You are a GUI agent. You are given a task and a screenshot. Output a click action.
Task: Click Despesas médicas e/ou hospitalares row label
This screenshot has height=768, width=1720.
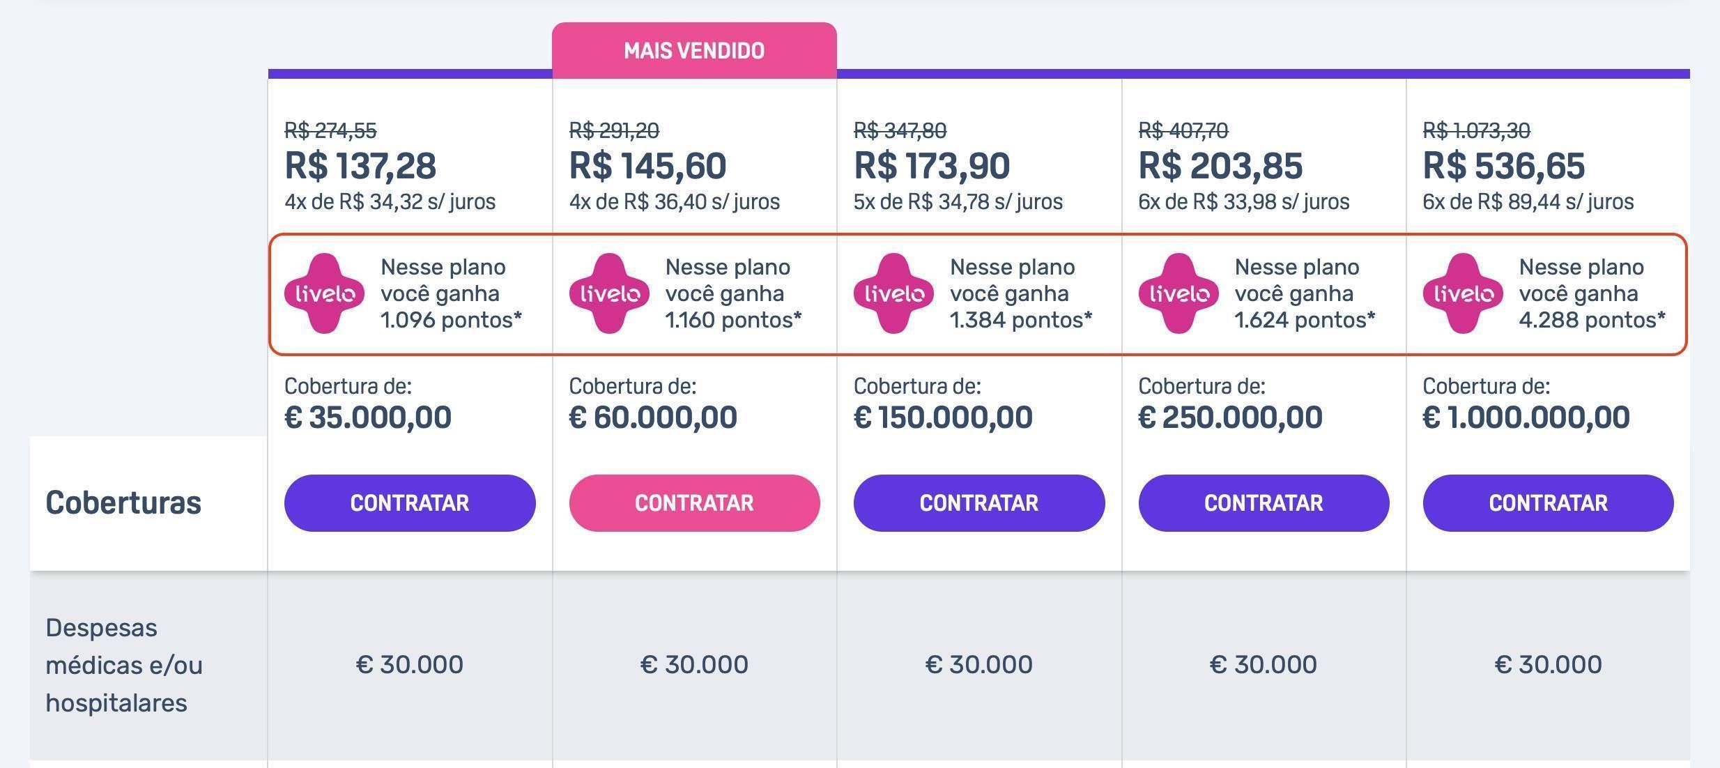pyautogui.click(x=124, y=665)
